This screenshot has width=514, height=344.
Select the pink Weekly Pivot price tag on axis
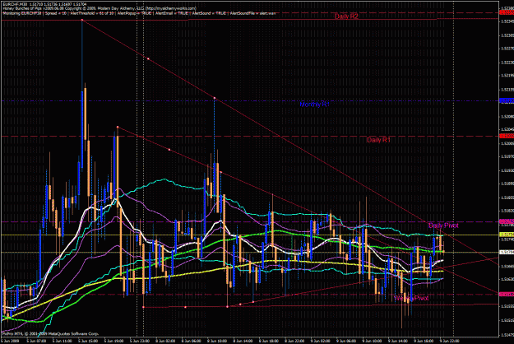point(507,294)
